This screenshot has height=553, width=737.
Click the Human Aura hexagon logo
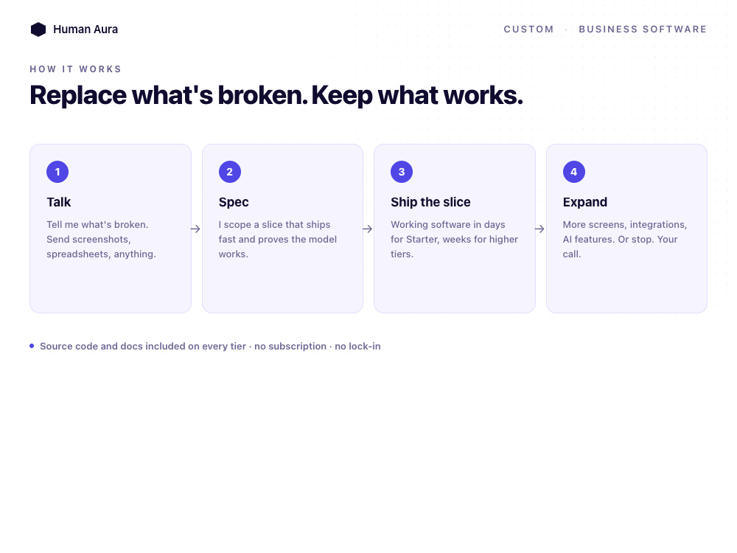click(38, 29)
